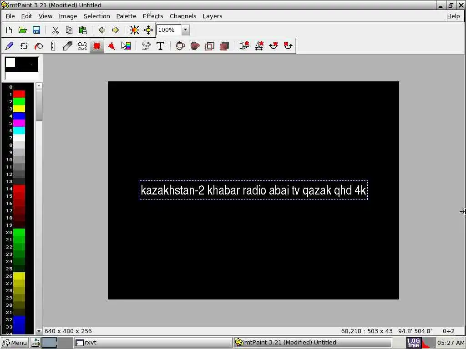This screenshot has height=349, width=466.
Task: Click the Ellipse Outline icon
Action: (180, 46)
